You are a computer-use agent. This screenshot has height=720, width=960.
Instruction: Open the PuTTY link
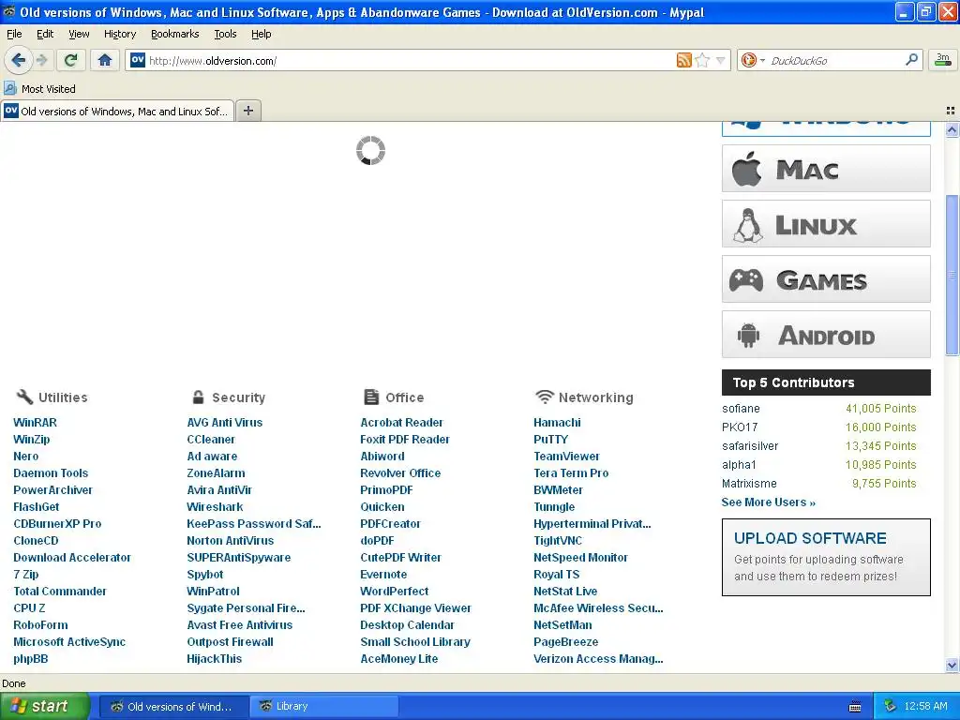(x=550, y=439)
